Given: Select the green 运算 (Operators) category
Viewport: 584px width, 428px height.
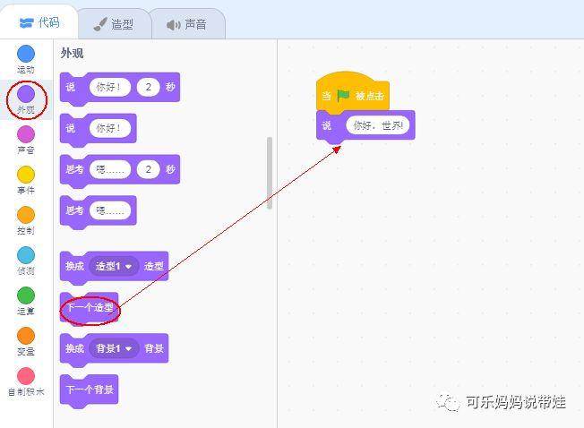Looking at the screenshot, I should [x=26, y=301].
